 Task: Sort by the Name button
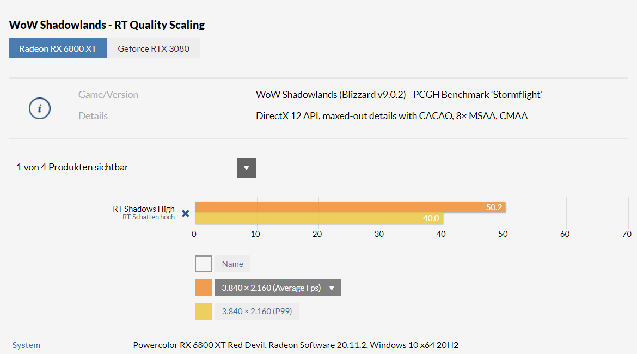tap(232, 264)
